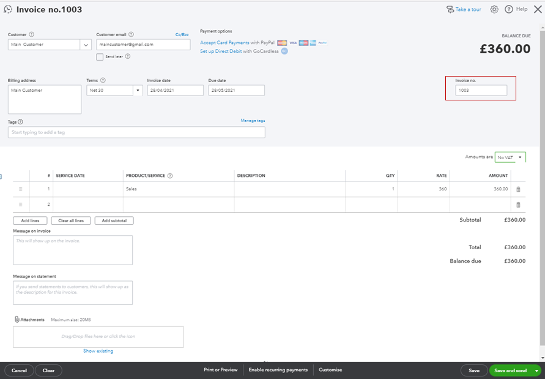Image resolution: width=545 pixels, height=379 pixels.
Task: Click Set up Direct Debit link
Action: coord(221,51)
